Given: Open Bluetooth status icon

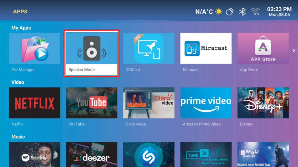Looking at the screenshot, I should [x=242, y=12].
